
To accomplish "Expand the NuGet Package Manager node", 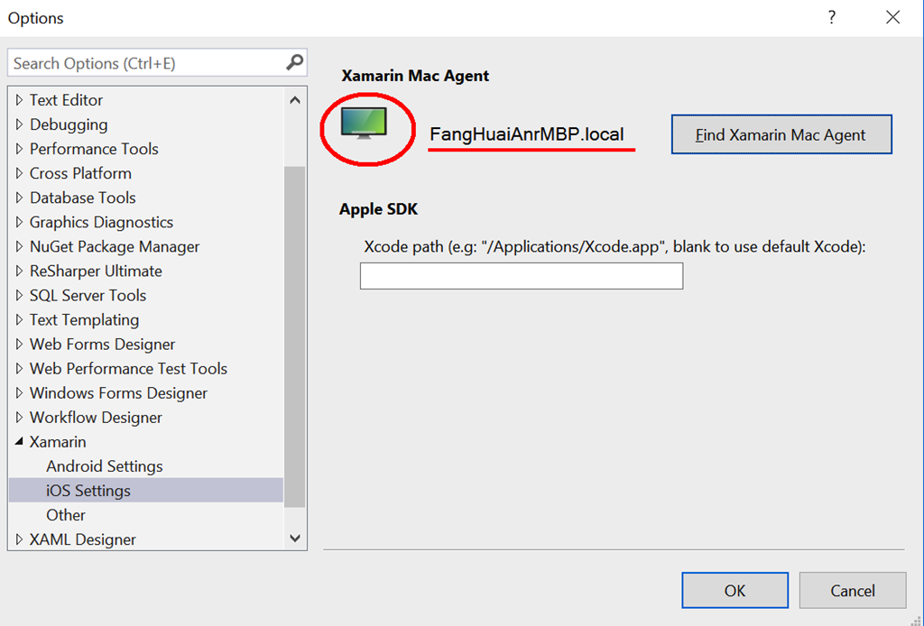I will (19, 246).
